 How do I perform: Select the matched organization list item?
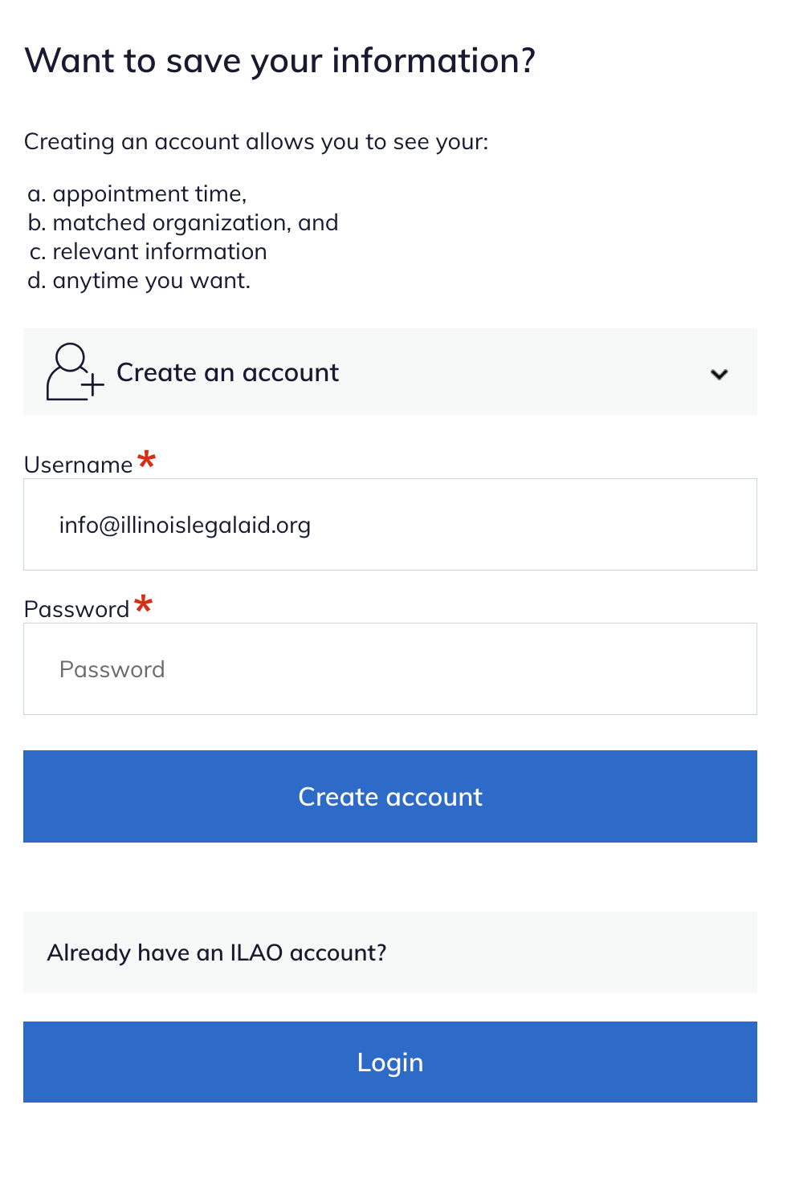[183, 223]
